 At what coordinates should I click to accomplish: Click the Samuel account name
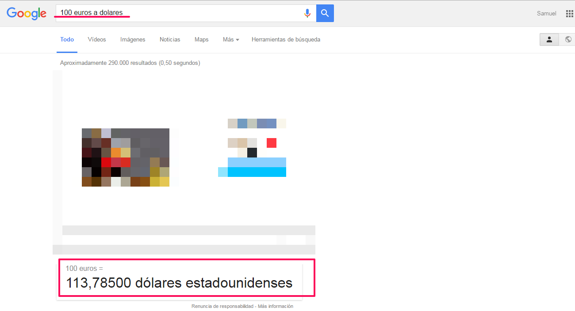tap(547, 14)
